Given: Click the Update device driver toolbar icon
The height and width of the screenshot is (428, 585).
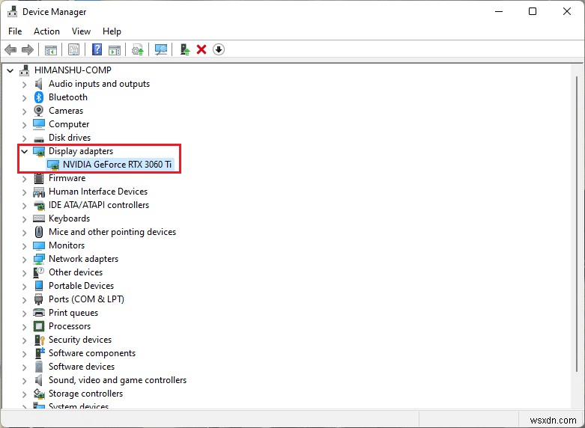Looking at the screenshot, I should (138, 49).
